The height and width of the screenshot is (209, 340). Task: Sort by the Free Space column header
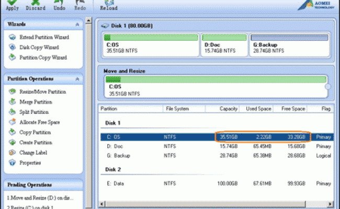[290, 109]
